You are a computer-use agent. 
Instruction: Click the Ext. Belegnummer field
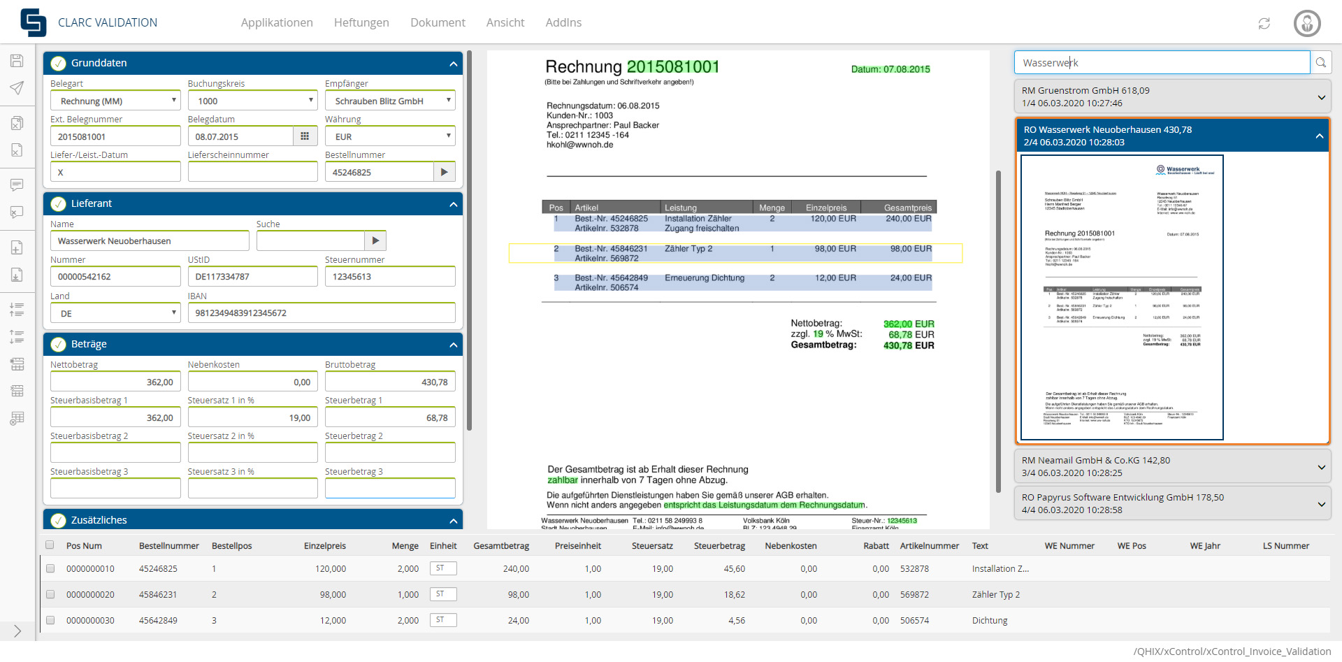click(115, 136)
